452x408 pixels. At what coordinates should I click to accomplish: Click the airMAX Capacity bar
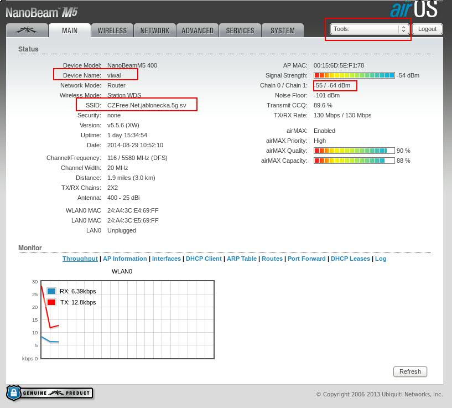click(354, 161)
